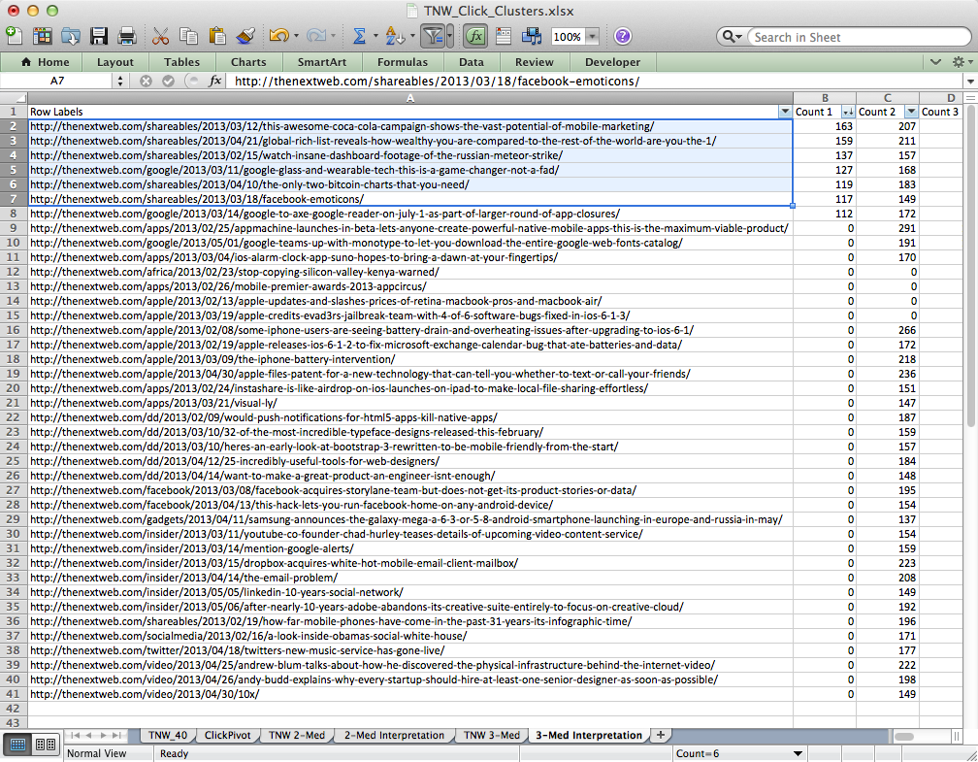Open the Count 2 column filter dropdown
Screen dimensions: 978x762
910,112
